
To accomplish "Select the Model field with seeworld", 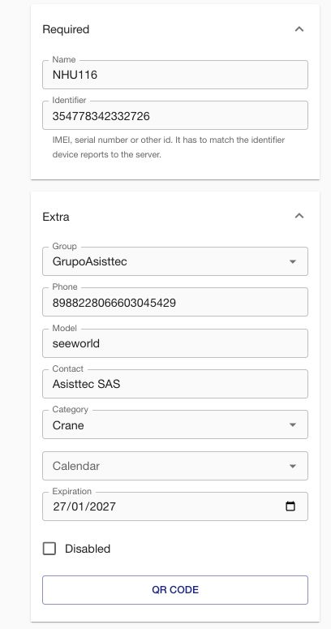I will pos(175,343).
